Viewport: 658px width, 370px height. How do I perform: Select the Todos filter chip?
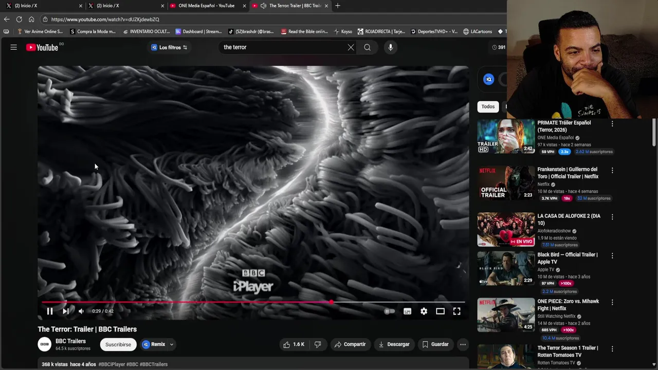tap(488, 106)
